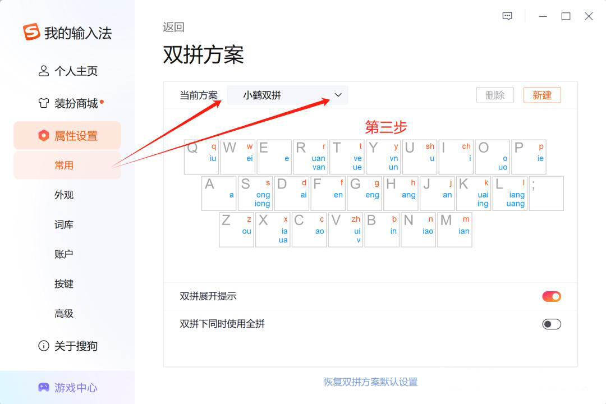Switch to the 高级 settings tab
The image size is (606, 404).
click(x=64, y=314)
